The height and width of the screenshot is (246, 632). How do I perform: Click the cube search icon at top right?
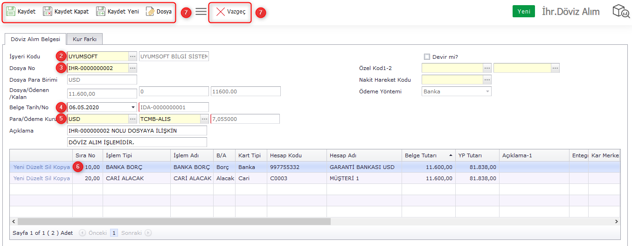click(621, 12)
